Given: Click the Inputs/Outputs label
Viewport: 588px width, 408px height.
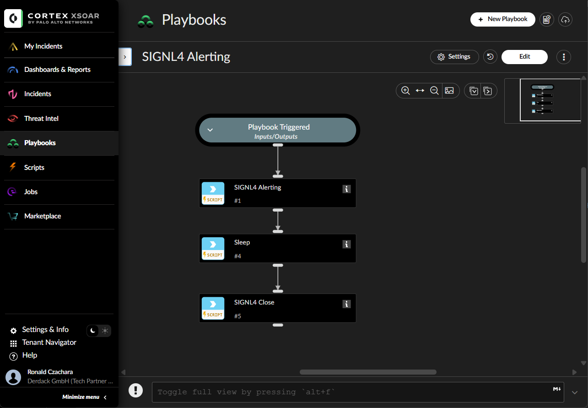Looking at the screenshot, I should coord(276,136).
